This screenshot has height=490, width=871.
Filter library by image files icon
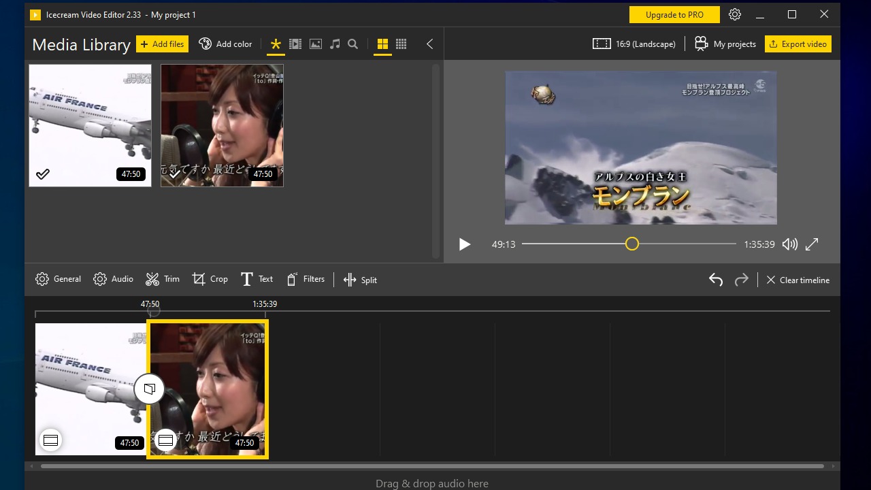(316, 44)
